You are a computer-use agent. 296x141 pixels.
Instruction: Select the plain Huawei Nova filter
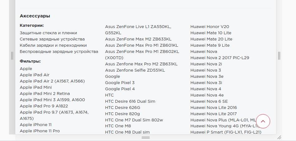(204, 52)
